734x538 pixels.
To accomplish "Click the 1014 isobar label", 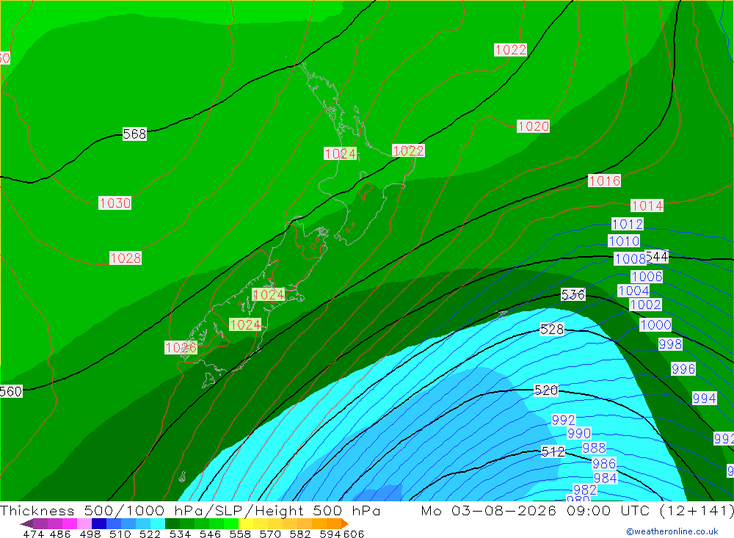I will point(647,206).
